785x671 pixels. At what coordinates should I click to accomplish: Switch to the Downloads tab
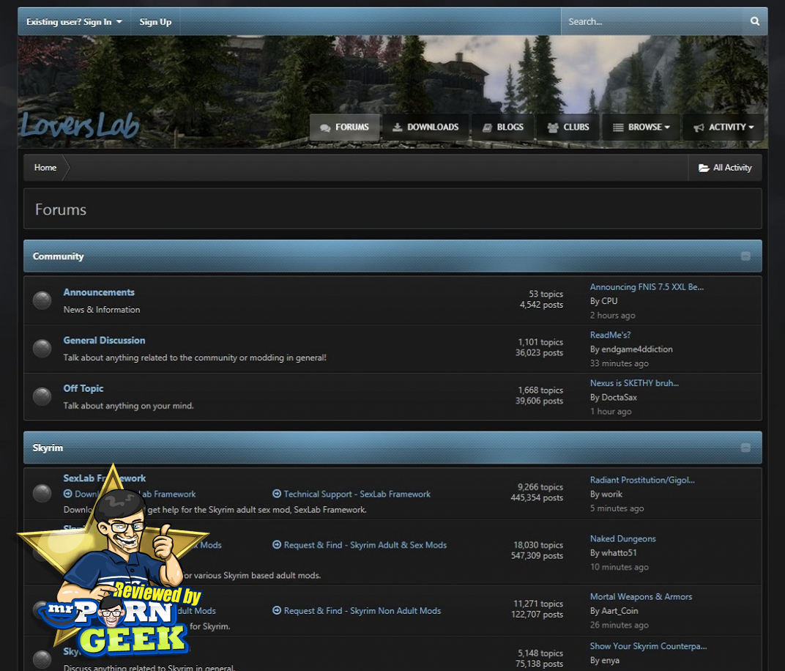425,127
